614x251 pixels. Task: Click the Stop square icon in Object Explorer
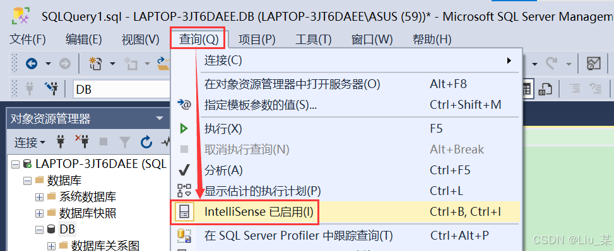pos(103,142)
